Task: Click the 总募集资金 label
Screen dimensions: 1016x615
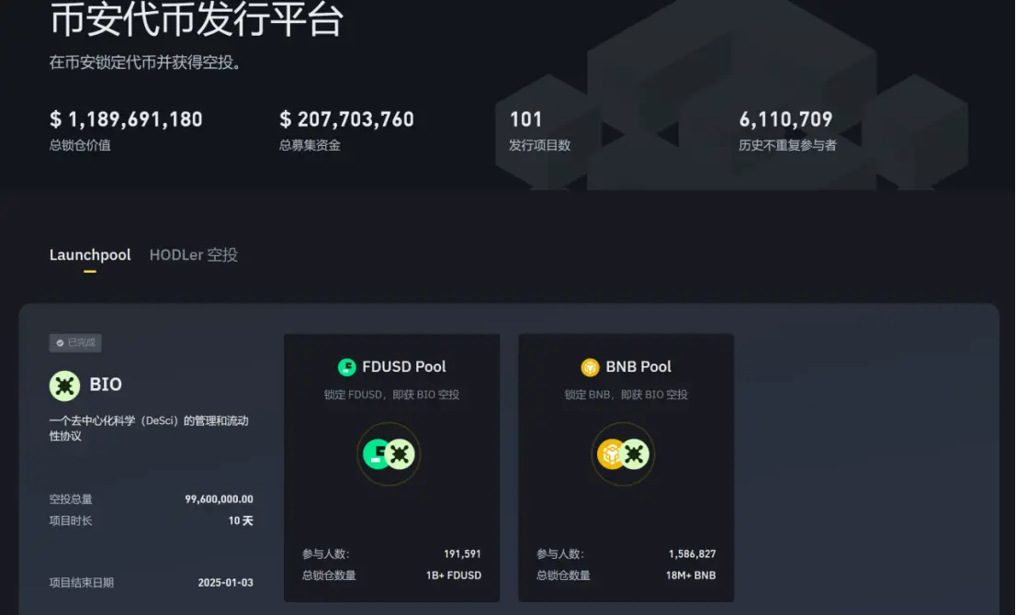Action: pyautogui.click(x=310, y=145)
